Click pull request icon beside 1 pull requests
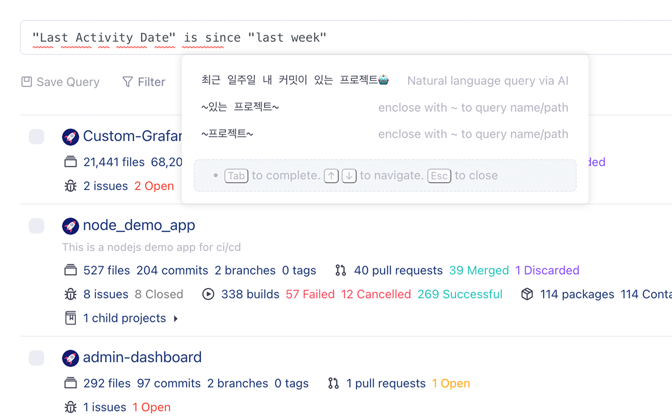 pyautogui.click(x=333, y=384)
